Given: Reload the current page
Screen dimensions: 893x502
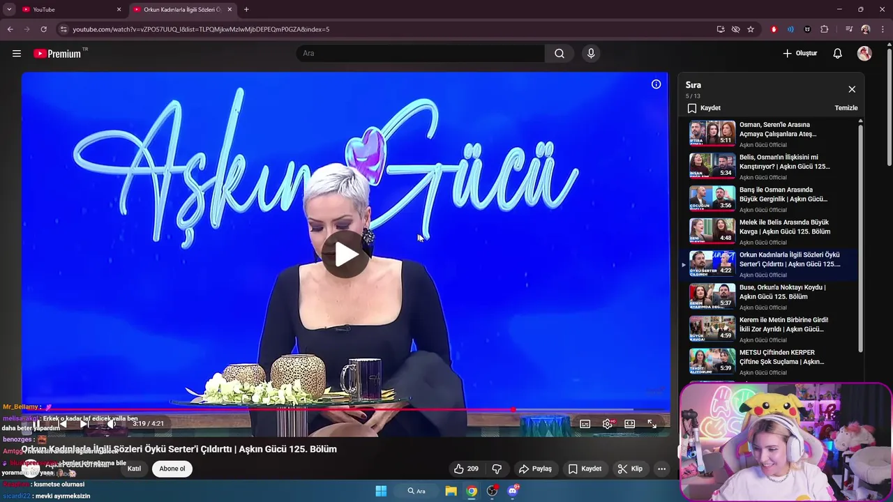Looking at the screenshot, I should point(43,29).
